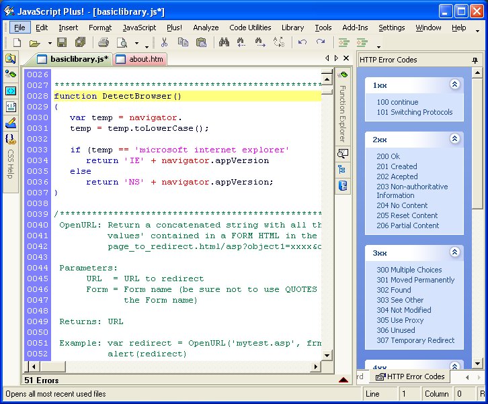488x404 pixels.
Task: Click the Find Next binoculars icon
Action: [x=259, y=42]
